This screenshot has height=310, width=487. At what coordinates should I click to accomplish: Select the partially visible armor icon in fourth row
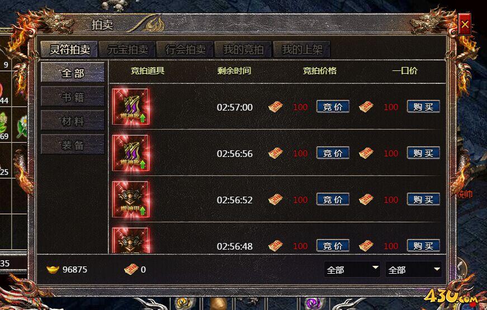pyautogui.click(x=131, y=241)
